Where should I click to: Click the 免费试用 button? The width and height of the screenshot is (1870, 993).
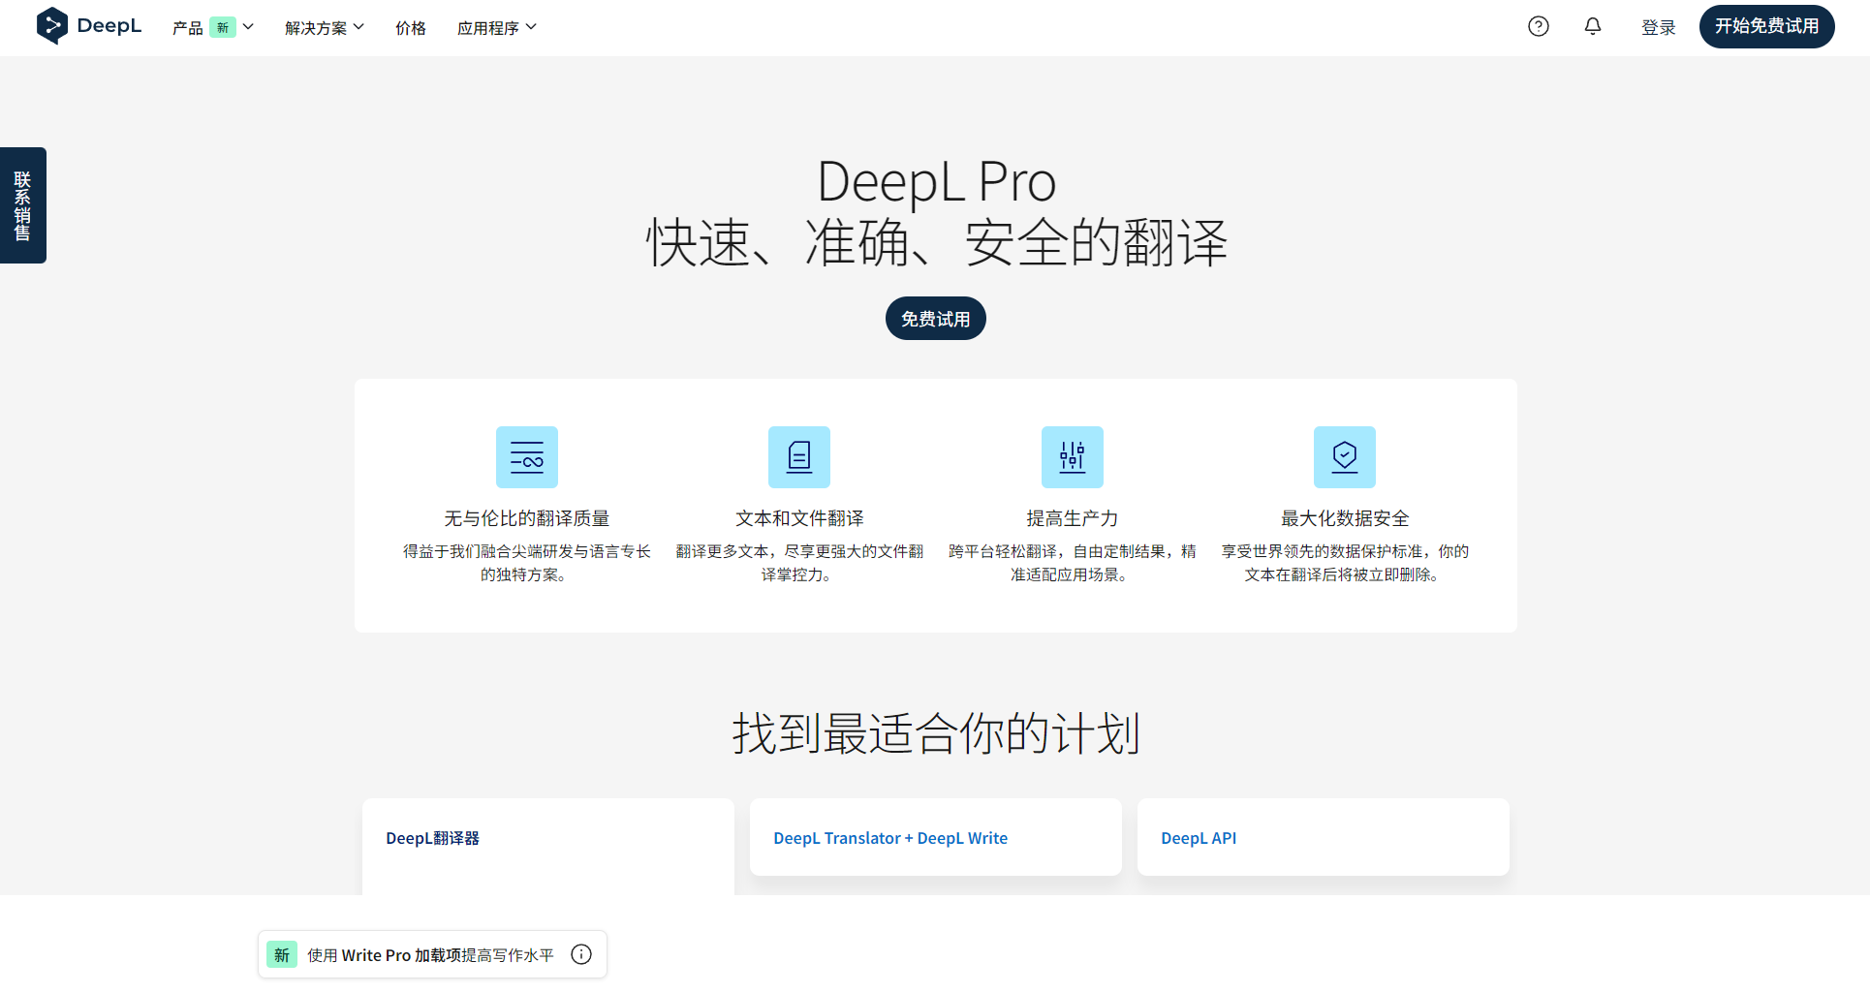[934, 318]
